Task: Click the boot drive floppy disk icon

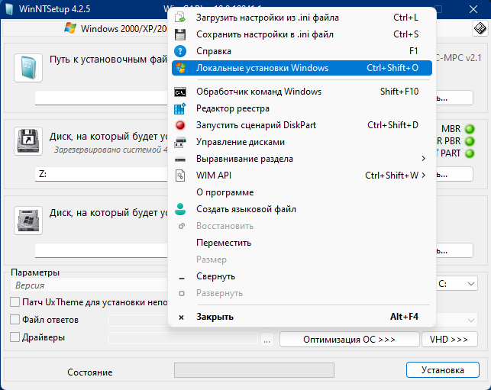Action: coord(28,141)
